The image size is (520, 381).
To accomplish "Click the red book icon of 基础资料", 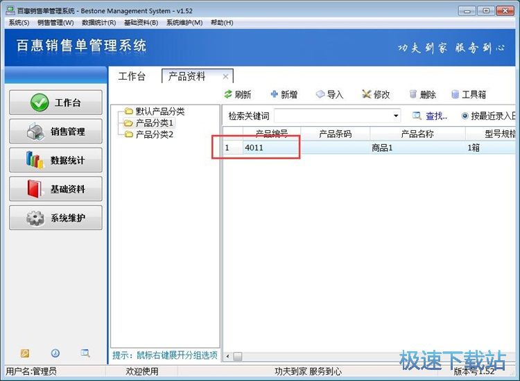I will point(35,189).
